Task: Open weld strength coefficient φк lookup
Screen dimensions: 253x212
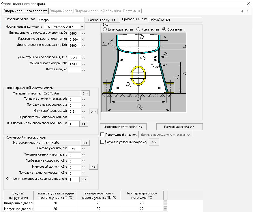Action: [84, 179]
